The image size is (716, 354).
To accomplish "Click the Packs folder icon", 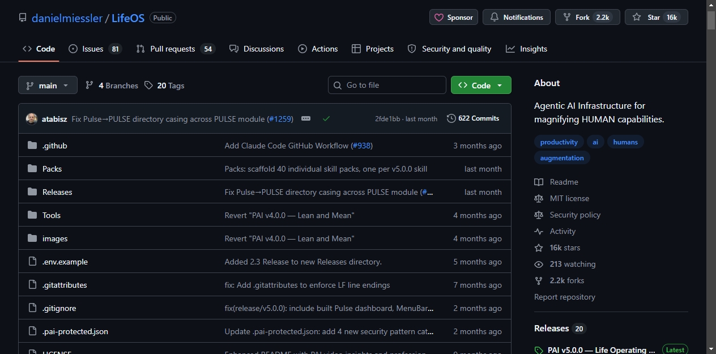I will (32, 169).
